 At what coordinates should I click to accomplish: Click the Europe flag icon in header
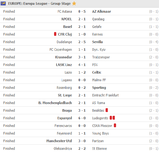3,3
